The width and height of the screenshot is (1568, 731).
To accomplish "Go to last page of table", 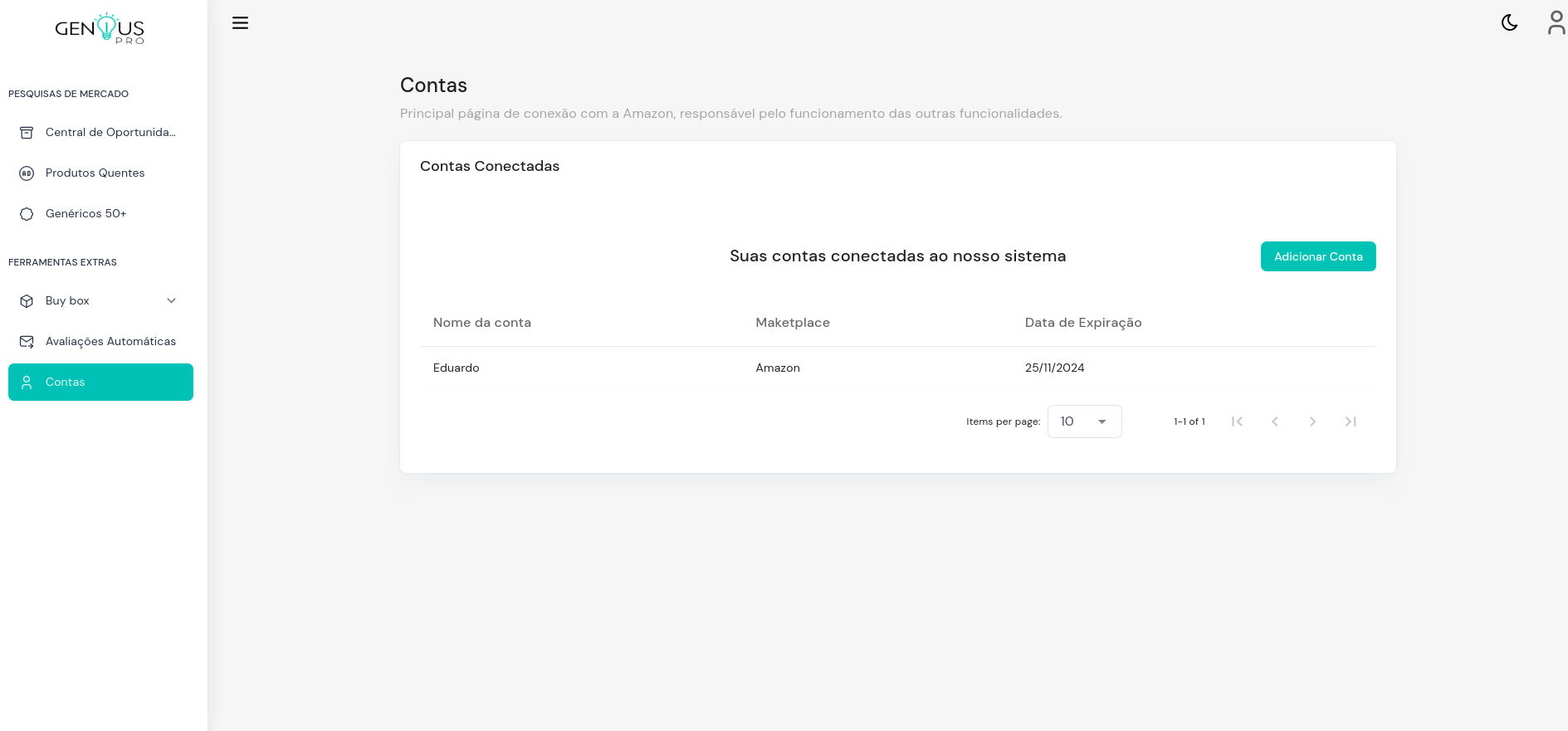I will 1351,422.
